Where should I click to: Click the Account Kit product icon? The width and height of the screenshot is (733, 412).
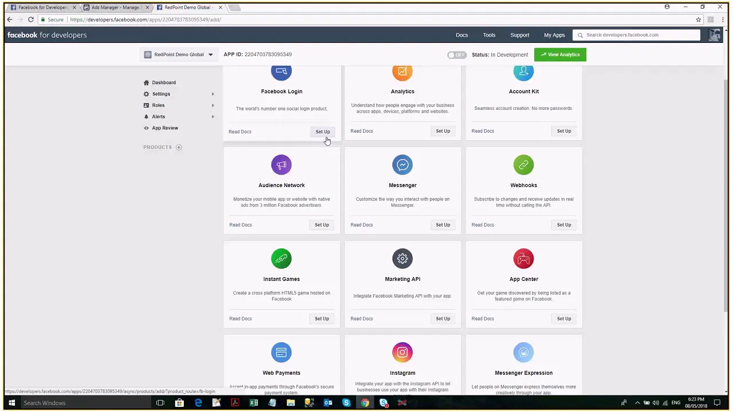[x=523, y=72]
